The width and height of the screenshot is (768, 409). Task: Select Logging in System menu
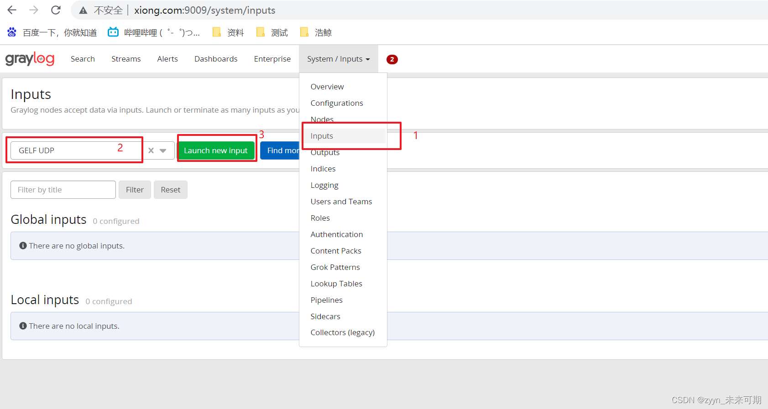324,185
